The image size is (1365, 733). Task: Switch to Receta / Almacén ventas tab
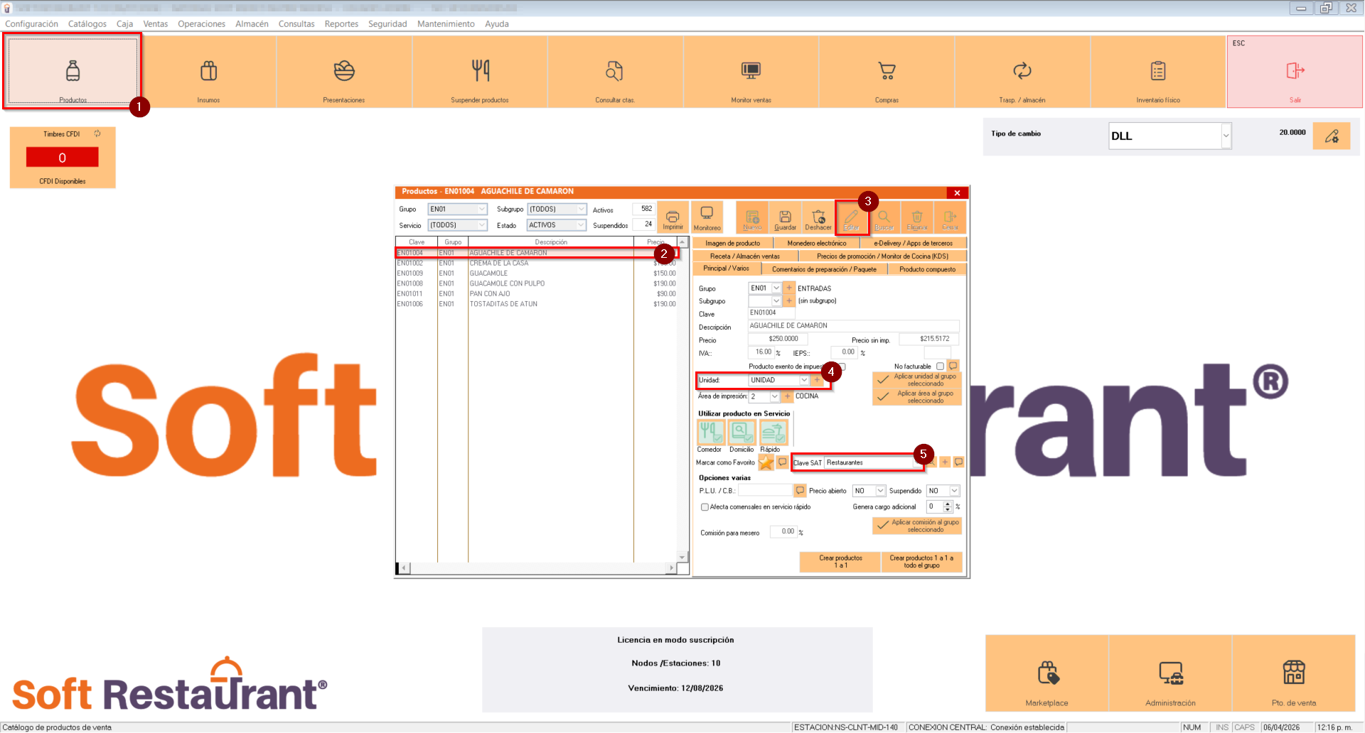click(x=745, y=256)
